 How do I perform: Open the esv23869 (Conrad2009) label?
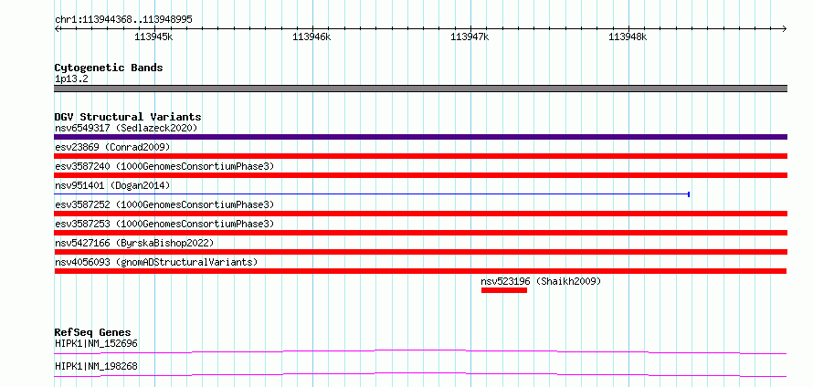[112, 147]
